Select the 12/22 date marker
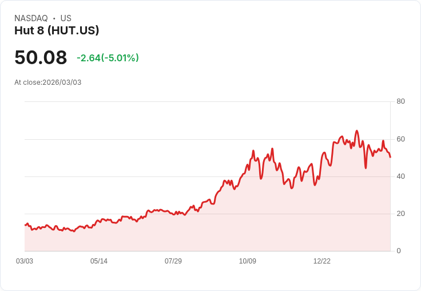Viewport: 421px width, 291px height. click(322, 261)
